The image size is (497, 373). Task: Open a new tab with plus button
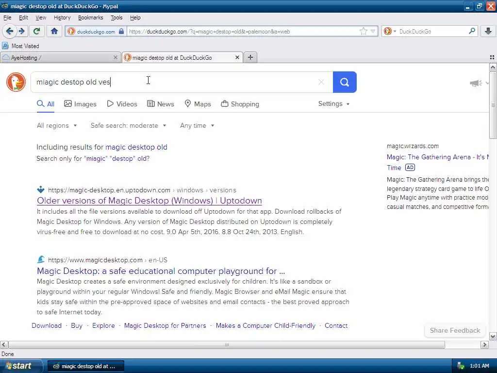click(x=250, y=57)
